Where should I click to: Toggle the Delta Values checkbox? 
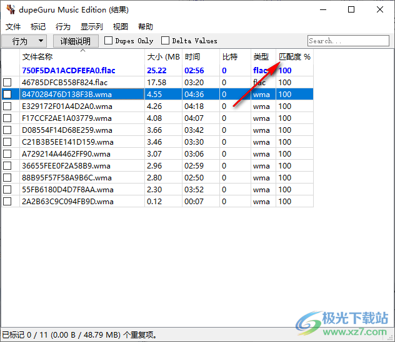pos(166,41)
